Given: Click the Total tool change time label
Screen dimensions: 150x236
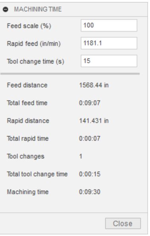Looking at the screenshot, I should (37, 174).
